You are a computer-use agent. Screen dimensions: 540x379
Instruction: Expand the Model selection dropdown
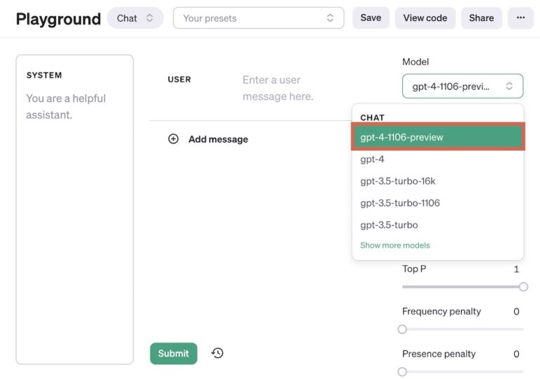462,86
